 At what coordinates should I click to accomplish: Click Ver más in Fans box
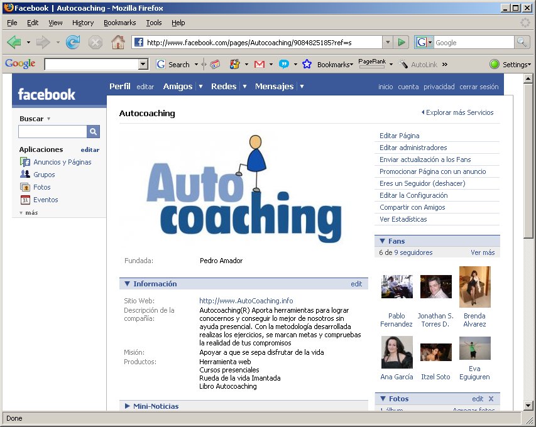483,252
